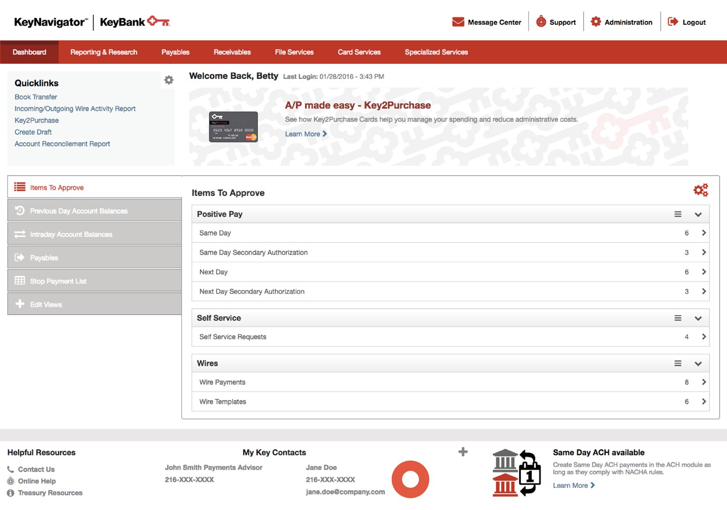Click jane.doe@company.com email

[345, 492]
